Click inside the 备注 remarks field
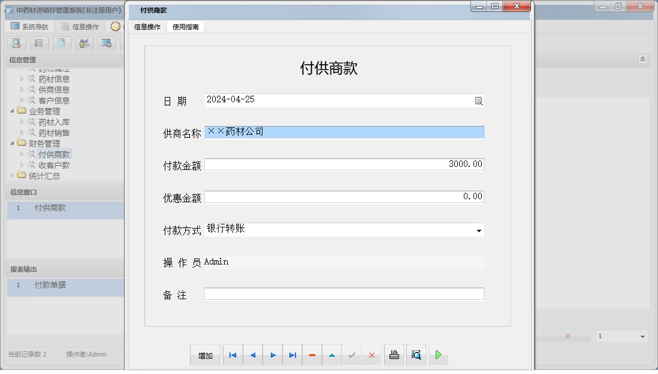The width and height of the screenshot is (658, 374). [x=345, y=293]
